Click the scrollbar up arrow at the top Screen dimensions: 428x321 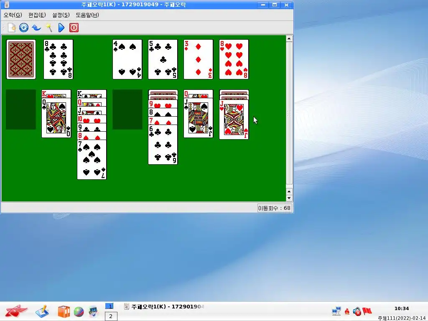click(x=289, y=38)
